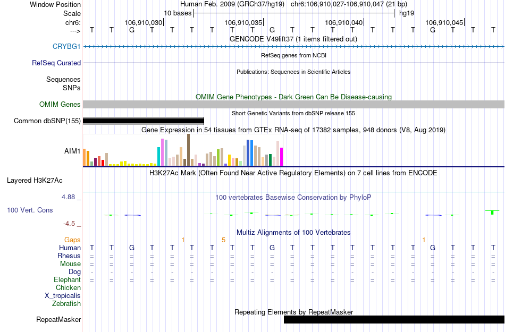Click the -4.5 PhyloP lower scale value

click(69, 224)
